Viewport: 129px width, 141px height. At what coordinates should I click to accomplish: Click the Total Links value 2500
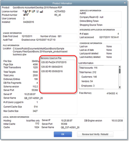click(35, 75)
